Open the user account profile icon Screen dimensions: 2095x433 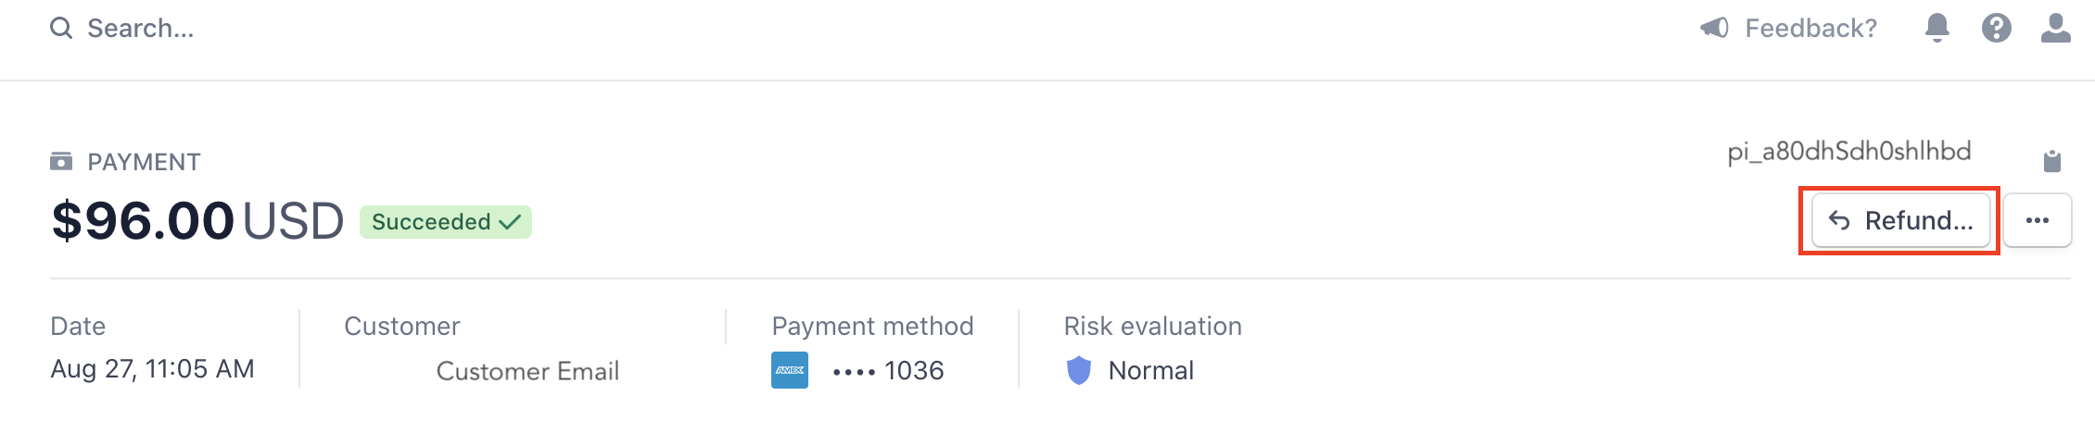click(x=2055, y=29)
